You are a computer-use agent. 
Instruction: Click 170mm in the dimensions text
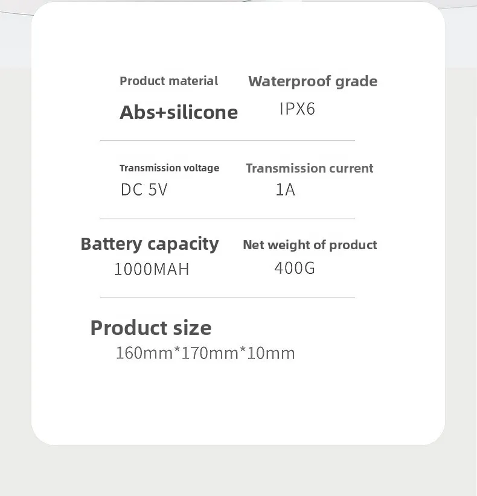coord(210,353)
